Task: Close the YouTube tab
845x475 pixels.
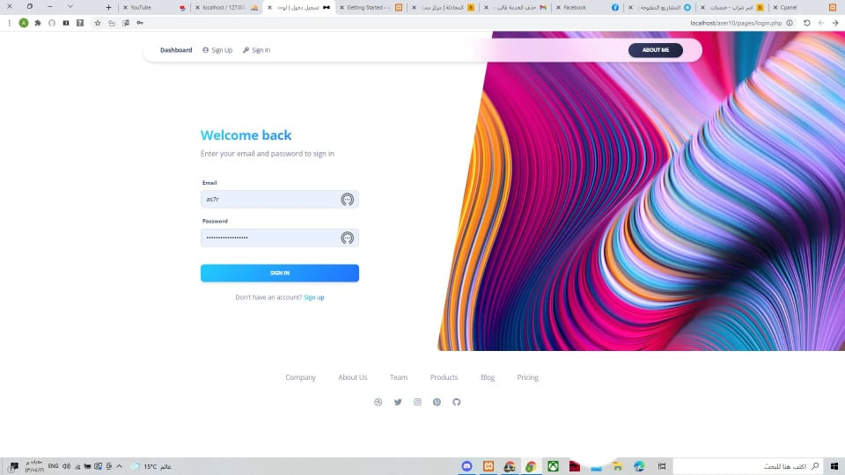Action: click(x=125, y=8)
